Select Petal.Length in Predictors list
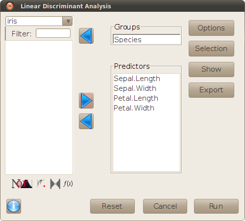 136,98
